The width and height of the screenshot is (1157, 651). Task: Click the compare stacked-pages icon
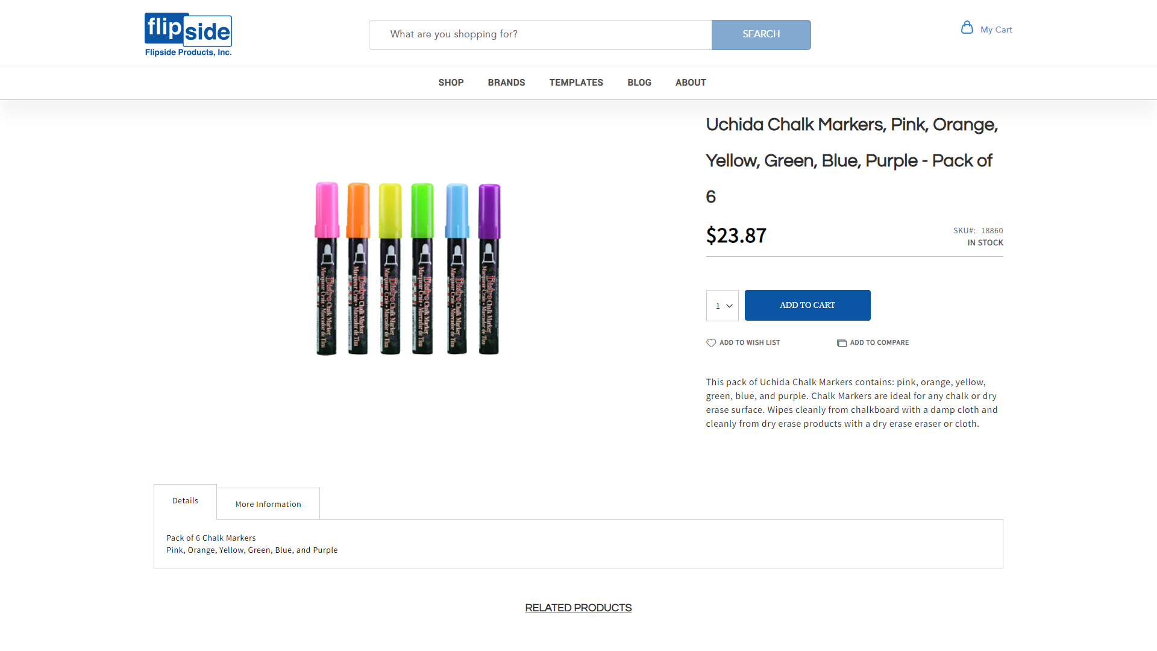coord(842,342)
